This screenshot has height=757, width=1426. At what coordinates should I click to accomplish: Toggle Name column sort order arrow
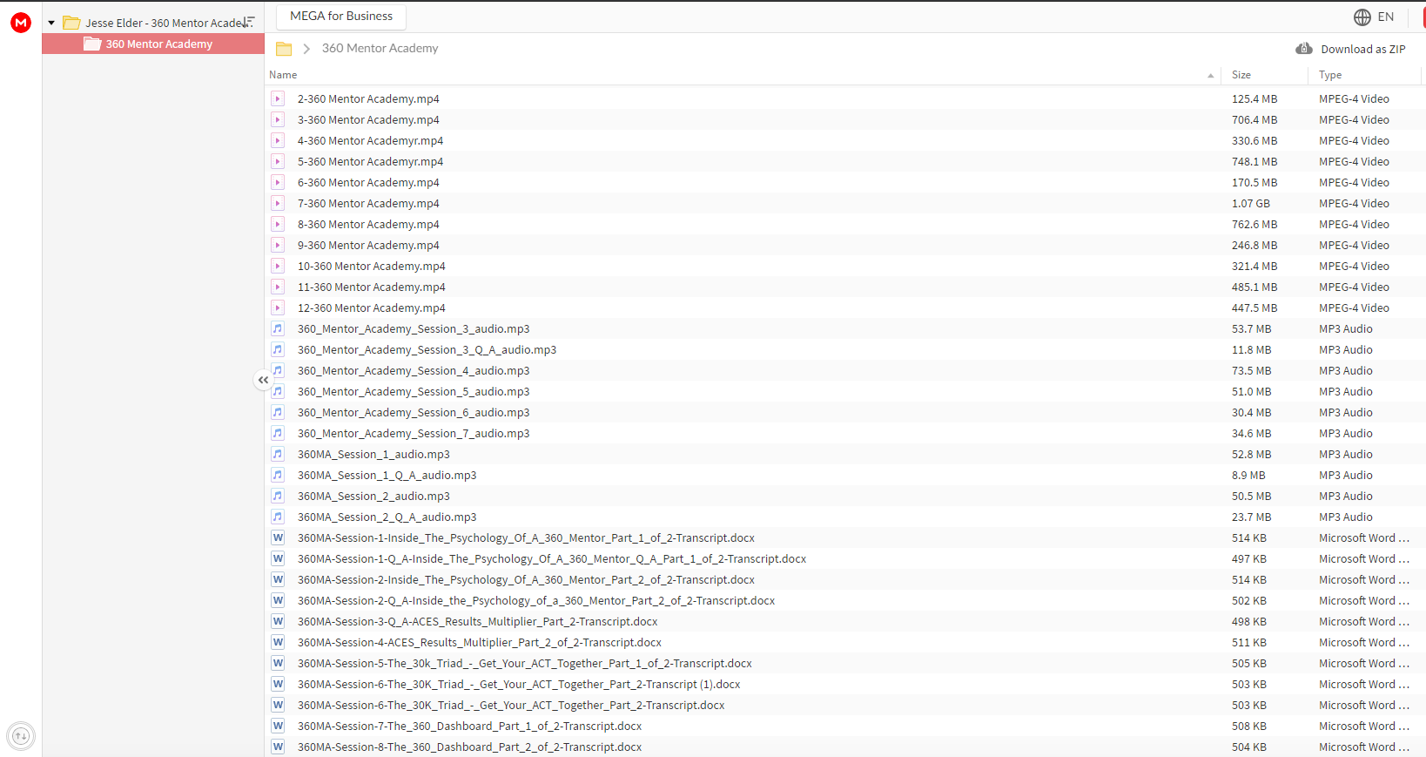[1210, 76]
